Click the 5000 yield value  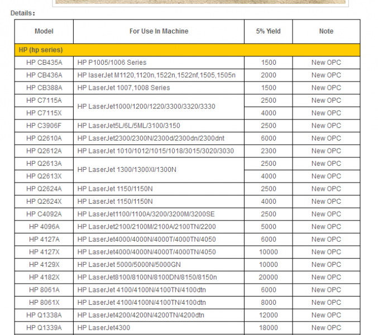pyautogui.click(x=269, y=227)
